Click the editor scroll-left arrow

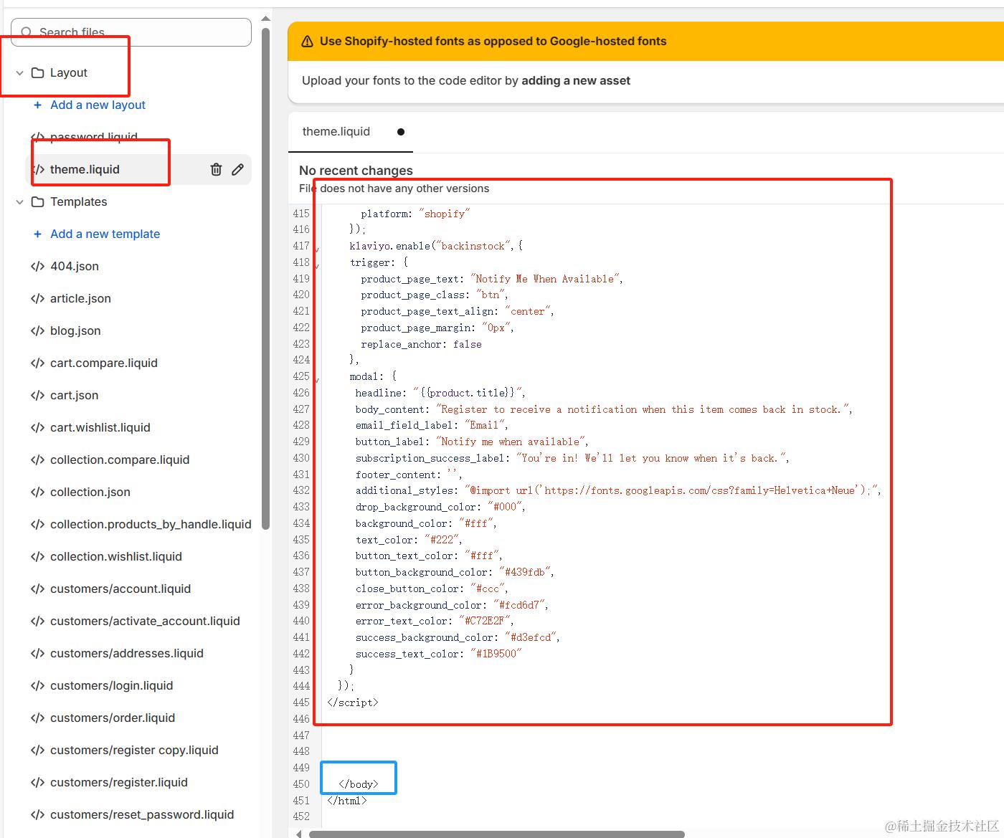coord(298,834)
